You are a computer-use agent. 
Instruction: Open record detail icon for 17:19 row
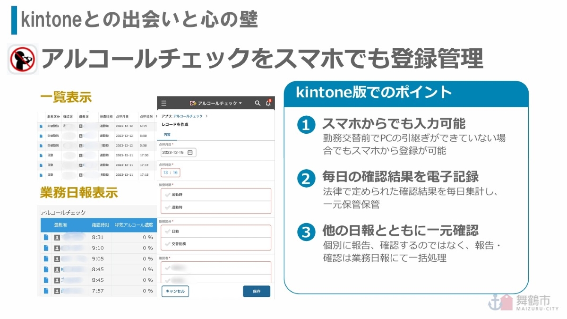(40, 165)
